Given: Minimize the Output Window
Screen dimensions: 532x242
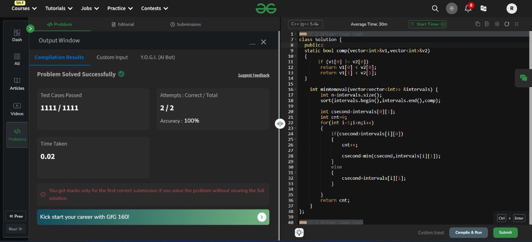Looking at the screenshot, I should point(252,44).
